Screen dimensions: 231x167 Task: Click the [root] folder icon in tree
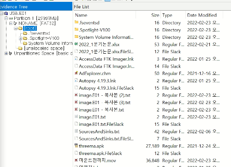pyautogui.click(x=20, y=28)
